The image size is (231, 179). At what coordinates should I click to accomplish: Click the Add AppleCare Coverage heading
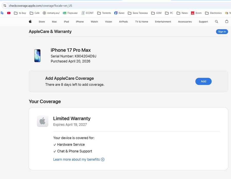(x=69, y=78)
